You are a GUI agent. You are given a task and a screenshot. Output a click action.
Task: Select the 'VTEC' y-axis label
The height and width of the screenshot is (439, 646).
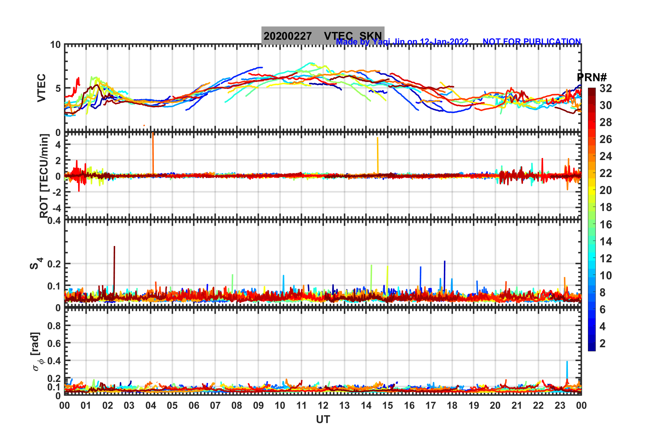pos(41,88)
